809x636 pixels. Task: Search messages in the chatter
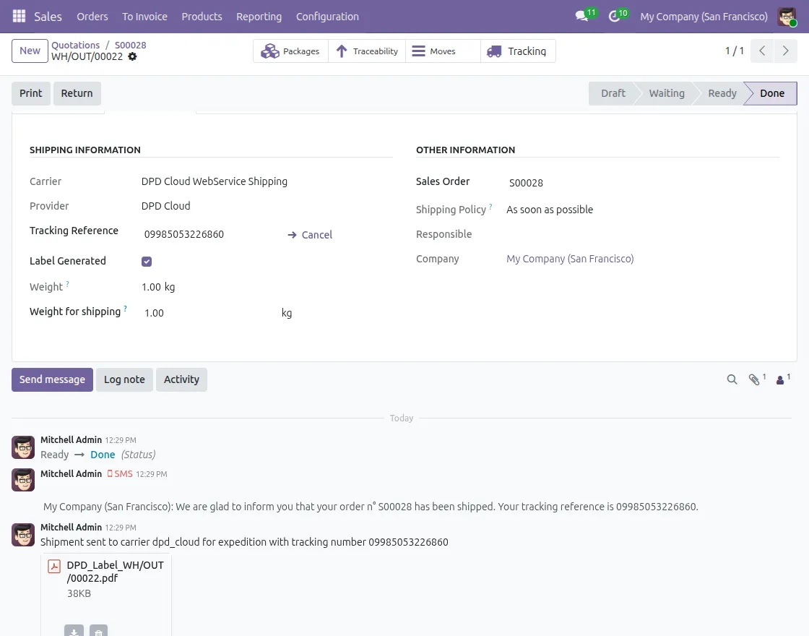732,379
